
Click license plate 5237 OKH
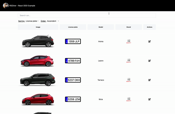[x=73, y=80]
